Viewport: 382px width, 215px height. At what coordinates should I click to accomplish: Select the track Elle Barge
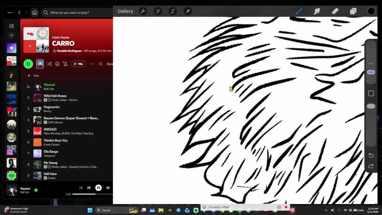point(51,152)
